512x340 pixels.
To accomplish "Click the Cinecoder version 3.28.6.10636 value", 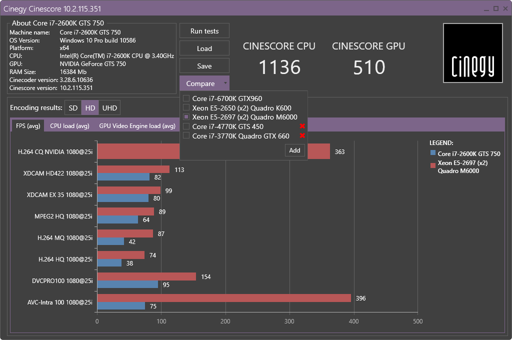I will point(76,79).
